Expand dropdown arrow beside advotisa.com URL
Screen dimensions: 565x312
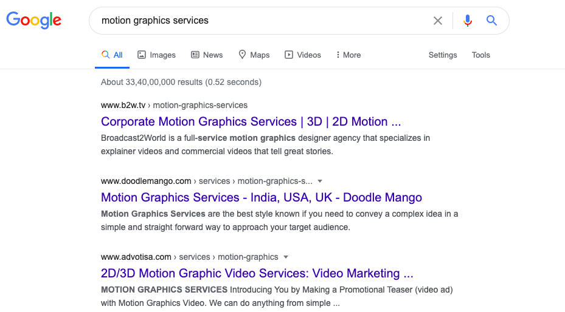(x=286, y=257)
